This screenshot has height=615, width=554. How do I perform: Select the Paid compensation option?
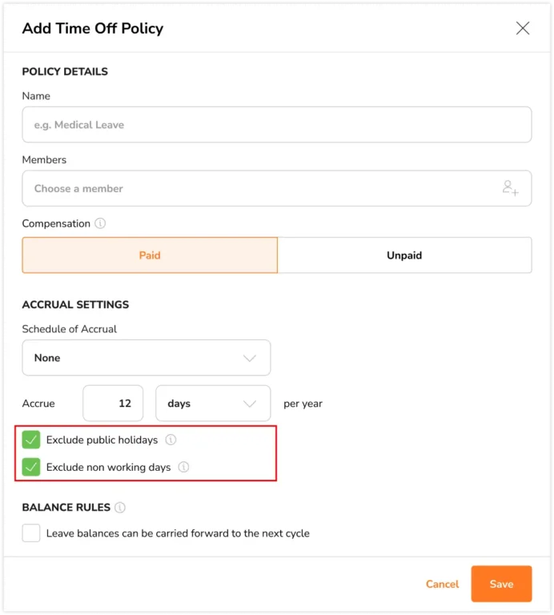[150, 255]
